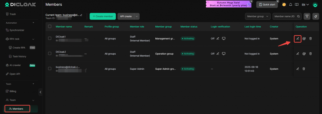The height and width of the screenshot is (114, 322).
Task: Select Members in sidebar
Action: point(18,109)
